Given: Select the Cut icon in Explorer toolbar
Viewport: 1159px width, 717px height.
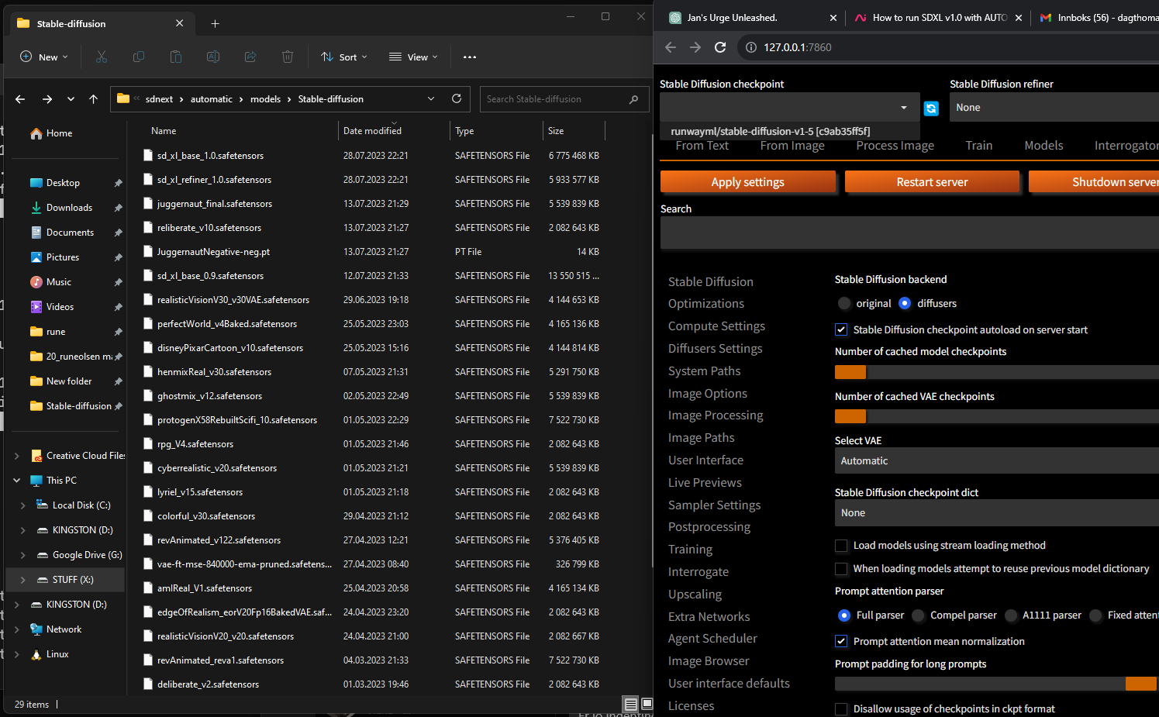Looking at the screenshot, I should point(102,57).
